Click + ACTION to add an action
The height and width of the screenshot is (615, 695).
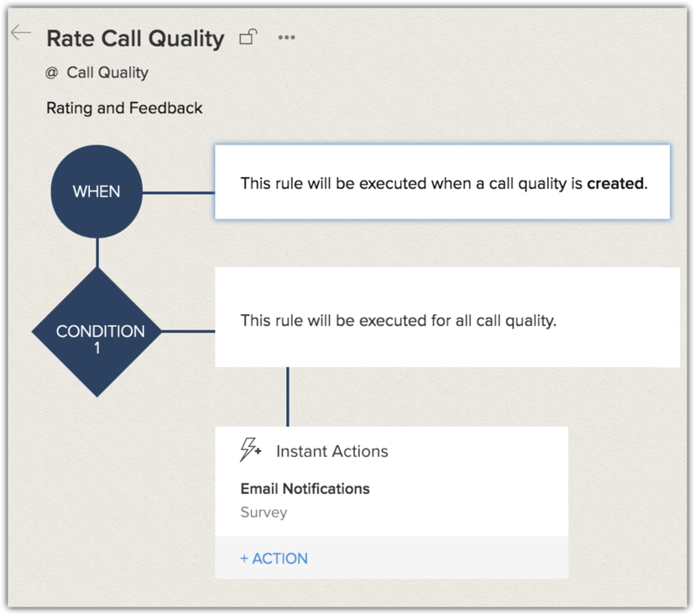coord(274,559)
